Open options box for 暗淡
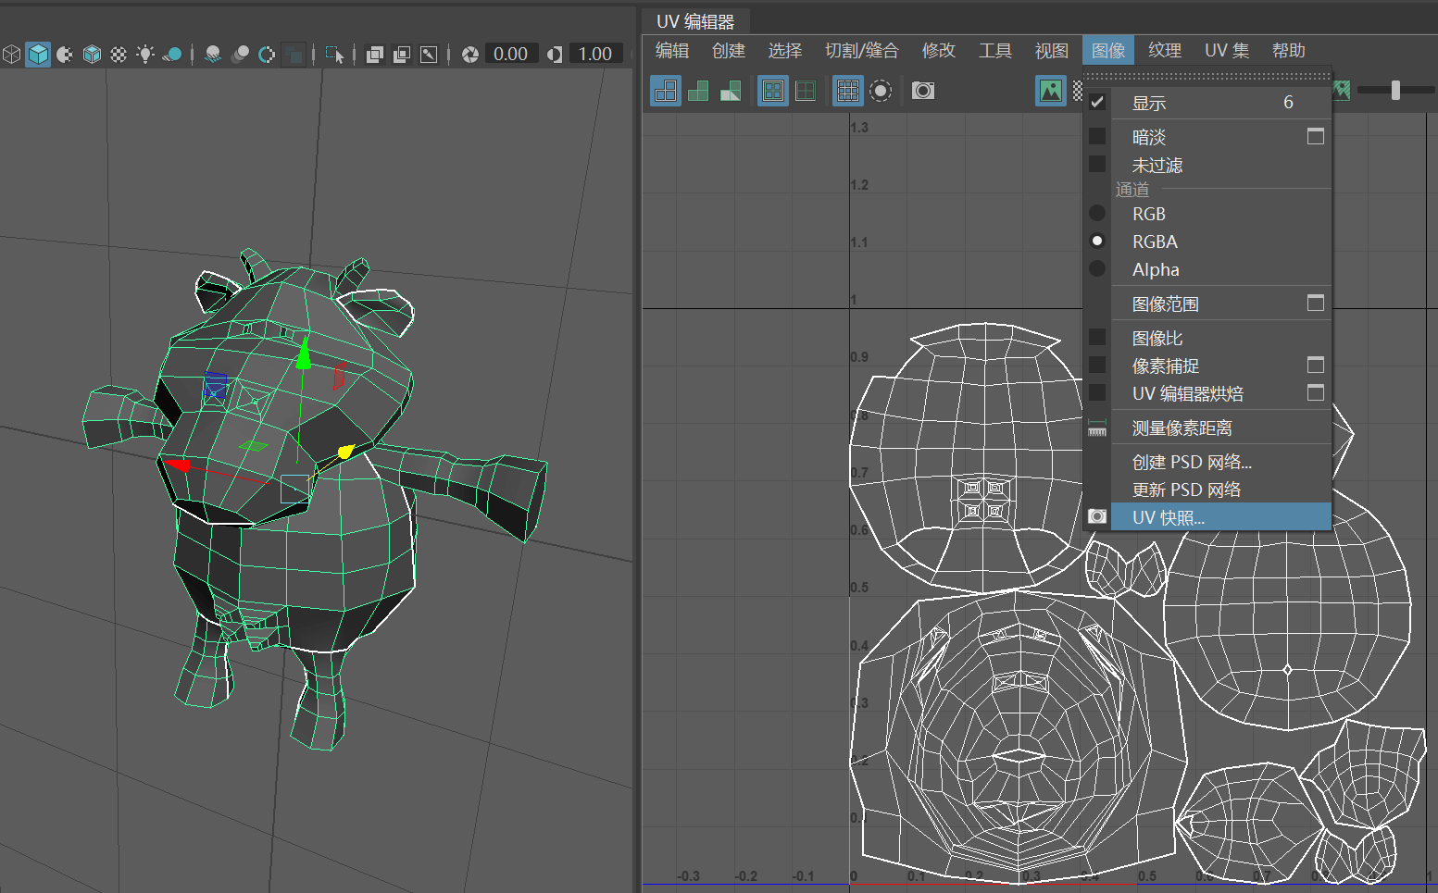Image resolution: width=1438 pixels, height=893 pixels. (x=1316, y=136)
